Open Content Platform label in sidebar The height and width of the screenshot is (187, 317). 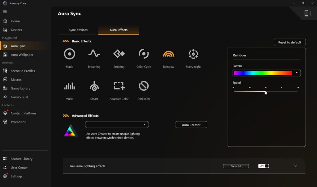click(x=23, y=113)
